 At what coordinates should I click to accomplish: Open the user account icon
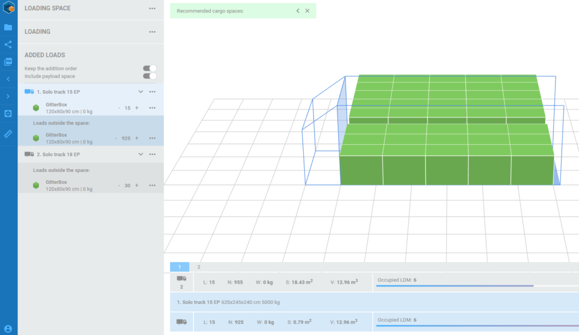tap(8, 328)
